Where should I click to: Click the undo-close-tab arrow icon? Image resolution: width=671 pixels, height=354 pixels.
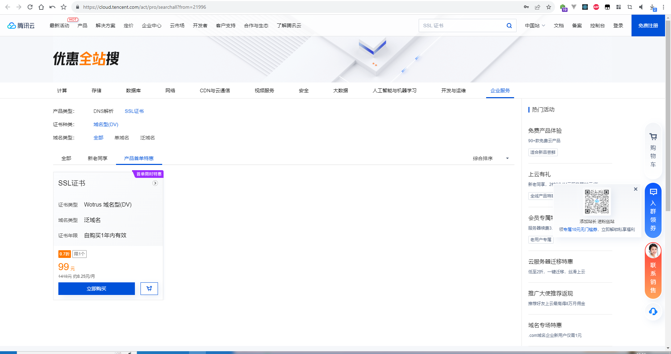pos(52,7)
